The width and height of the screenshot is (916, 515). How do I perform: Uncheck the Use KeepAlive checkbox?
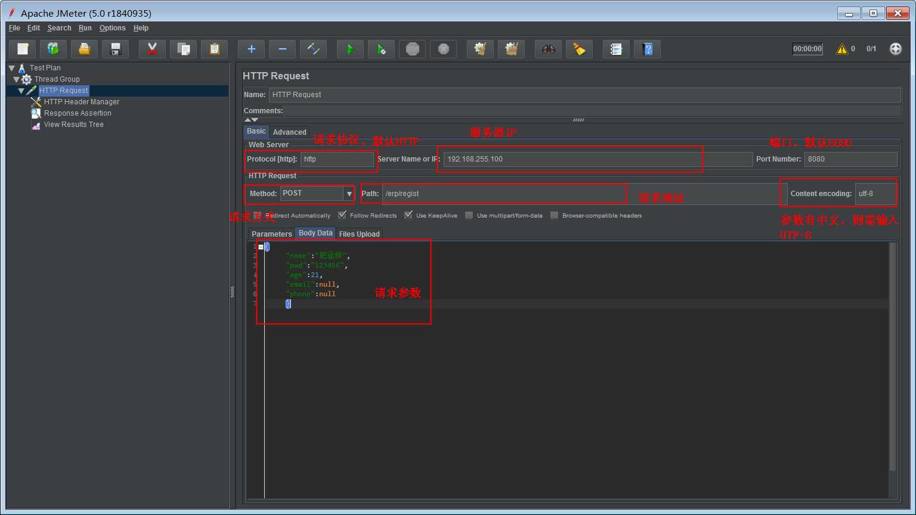409,215
